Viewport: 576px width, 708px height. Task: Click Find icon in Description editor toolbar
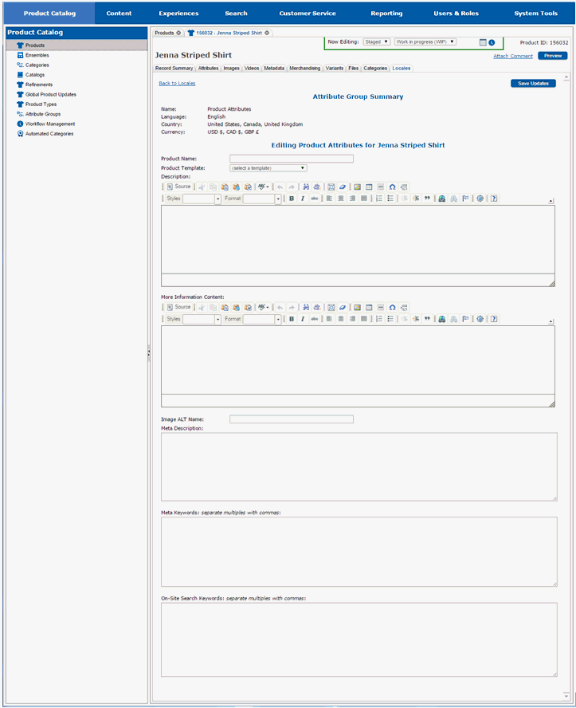click(x=306, y=187)
